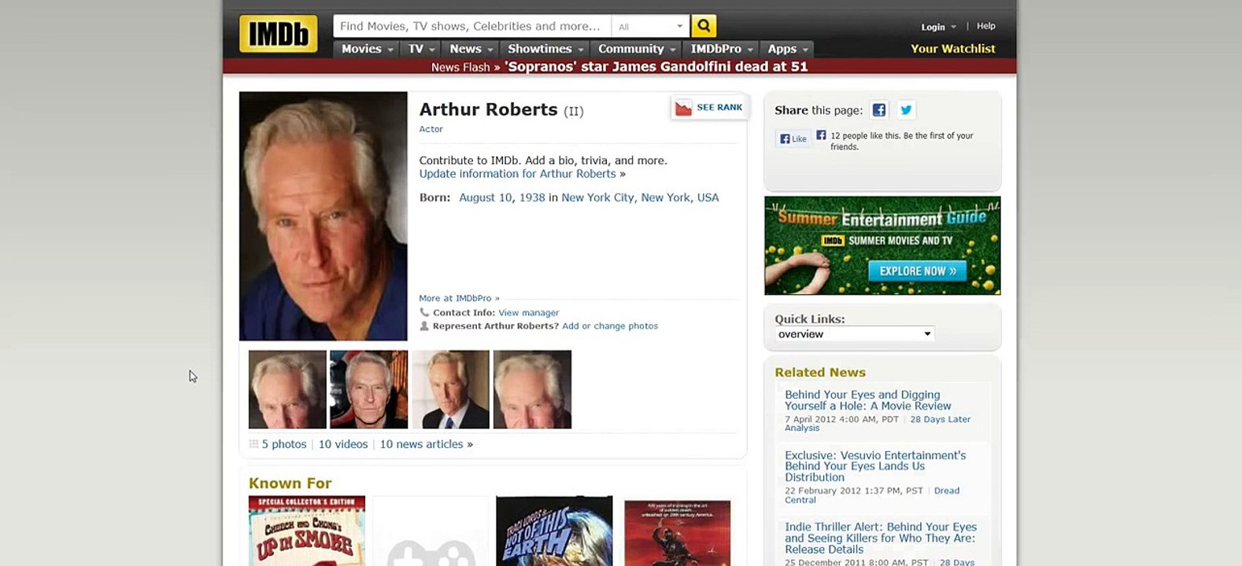Click Add or change photos link
Viewport: 1242px width, 566px height.
(x=610, y=325)
